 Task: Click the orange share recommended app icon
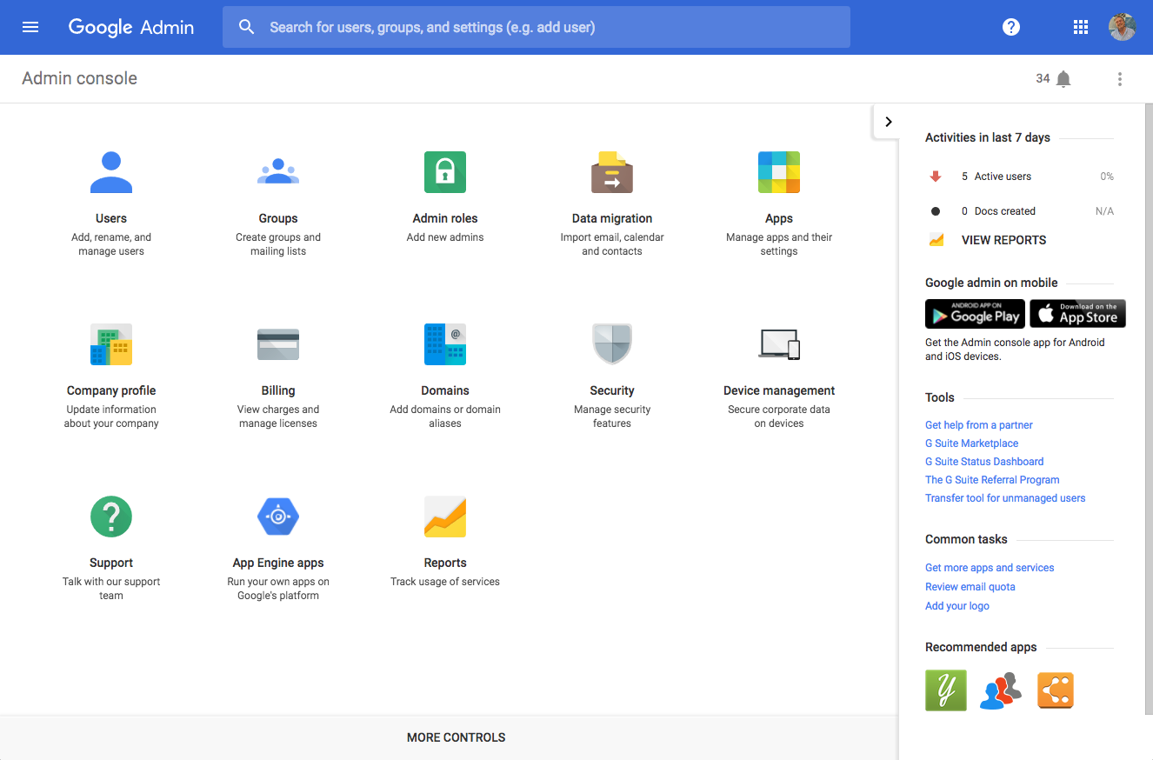[1056, 690]
